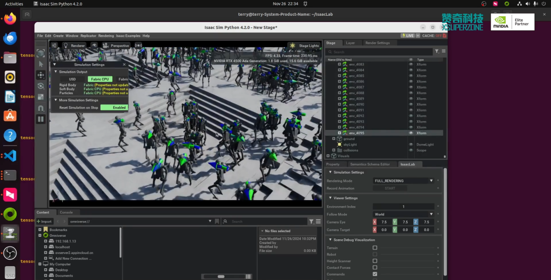Viewport: 551px width, 280px height.
Task: Open the viewport eye visibility menu
Action: point(94,45)
